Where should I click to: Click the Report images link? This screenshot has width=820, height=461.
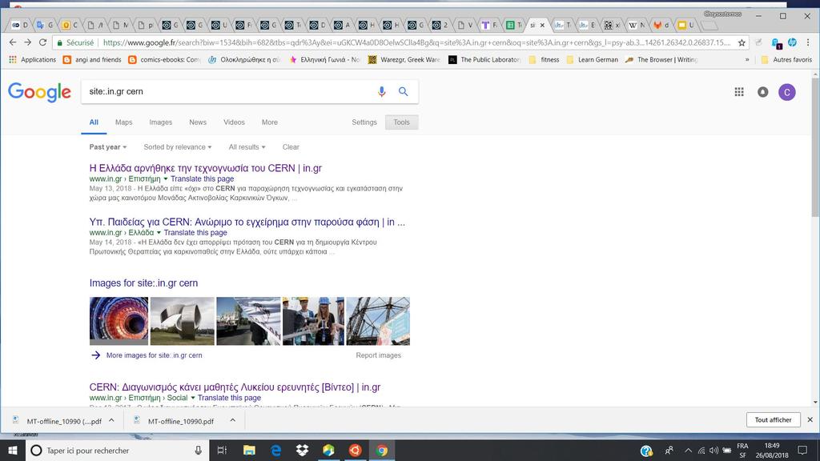(379, 355)
